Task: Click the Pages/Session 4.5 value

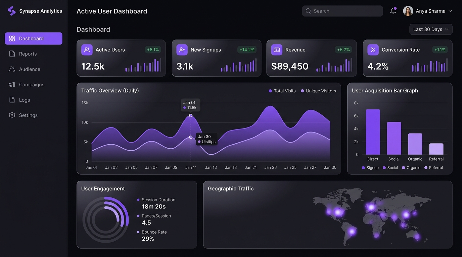Action: (146, 223)
